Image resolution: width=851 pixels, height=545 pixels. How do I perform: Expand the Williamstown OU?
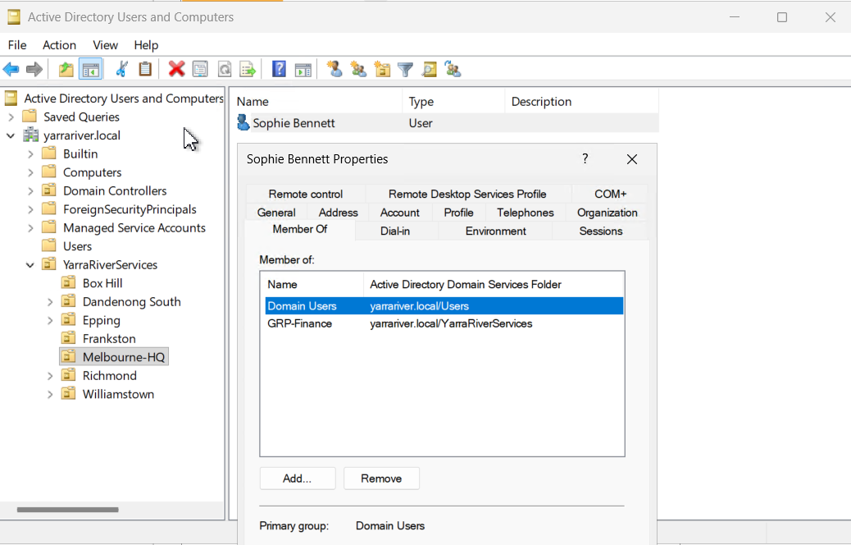tap(50, 394)
